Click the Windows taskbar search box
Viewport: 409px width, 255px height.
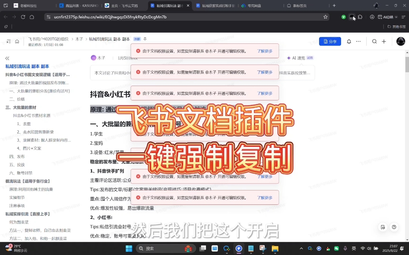pos(166,249)
